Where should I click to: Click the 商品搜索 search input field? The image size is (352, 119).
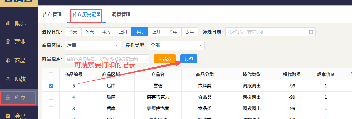click(x=107, y=59)
